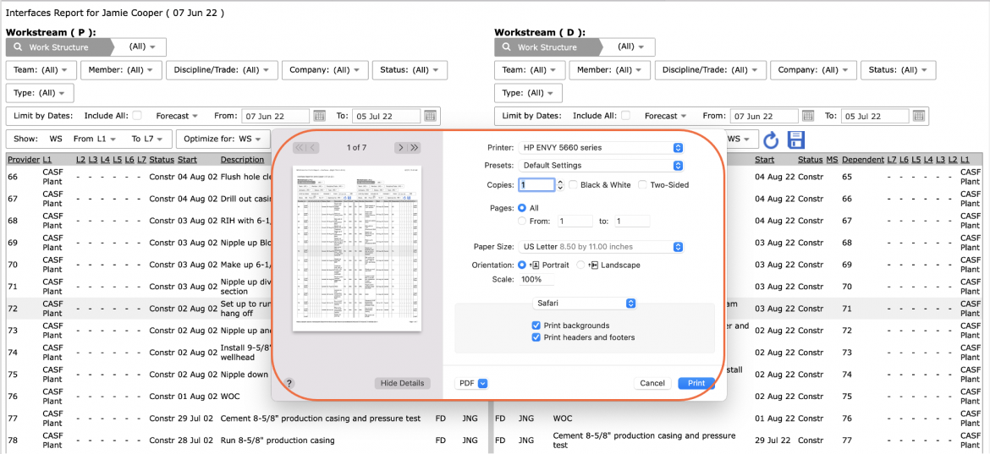Toggle Workstream P Include All checkbox
Image resolution: width=990 pixels, height=454 pixels.
click(x=137, y=115)
